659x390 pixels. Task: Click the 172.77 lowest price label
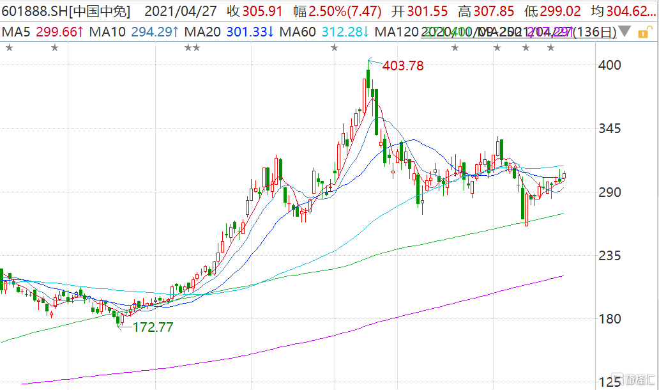[153, 327]
